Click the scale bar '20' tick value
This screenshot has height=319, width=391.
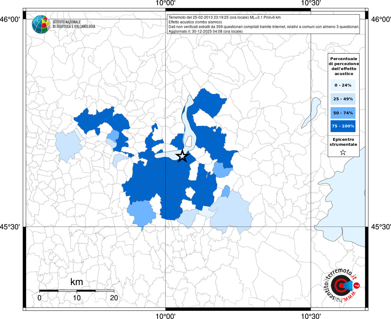(x=114, y=298)
